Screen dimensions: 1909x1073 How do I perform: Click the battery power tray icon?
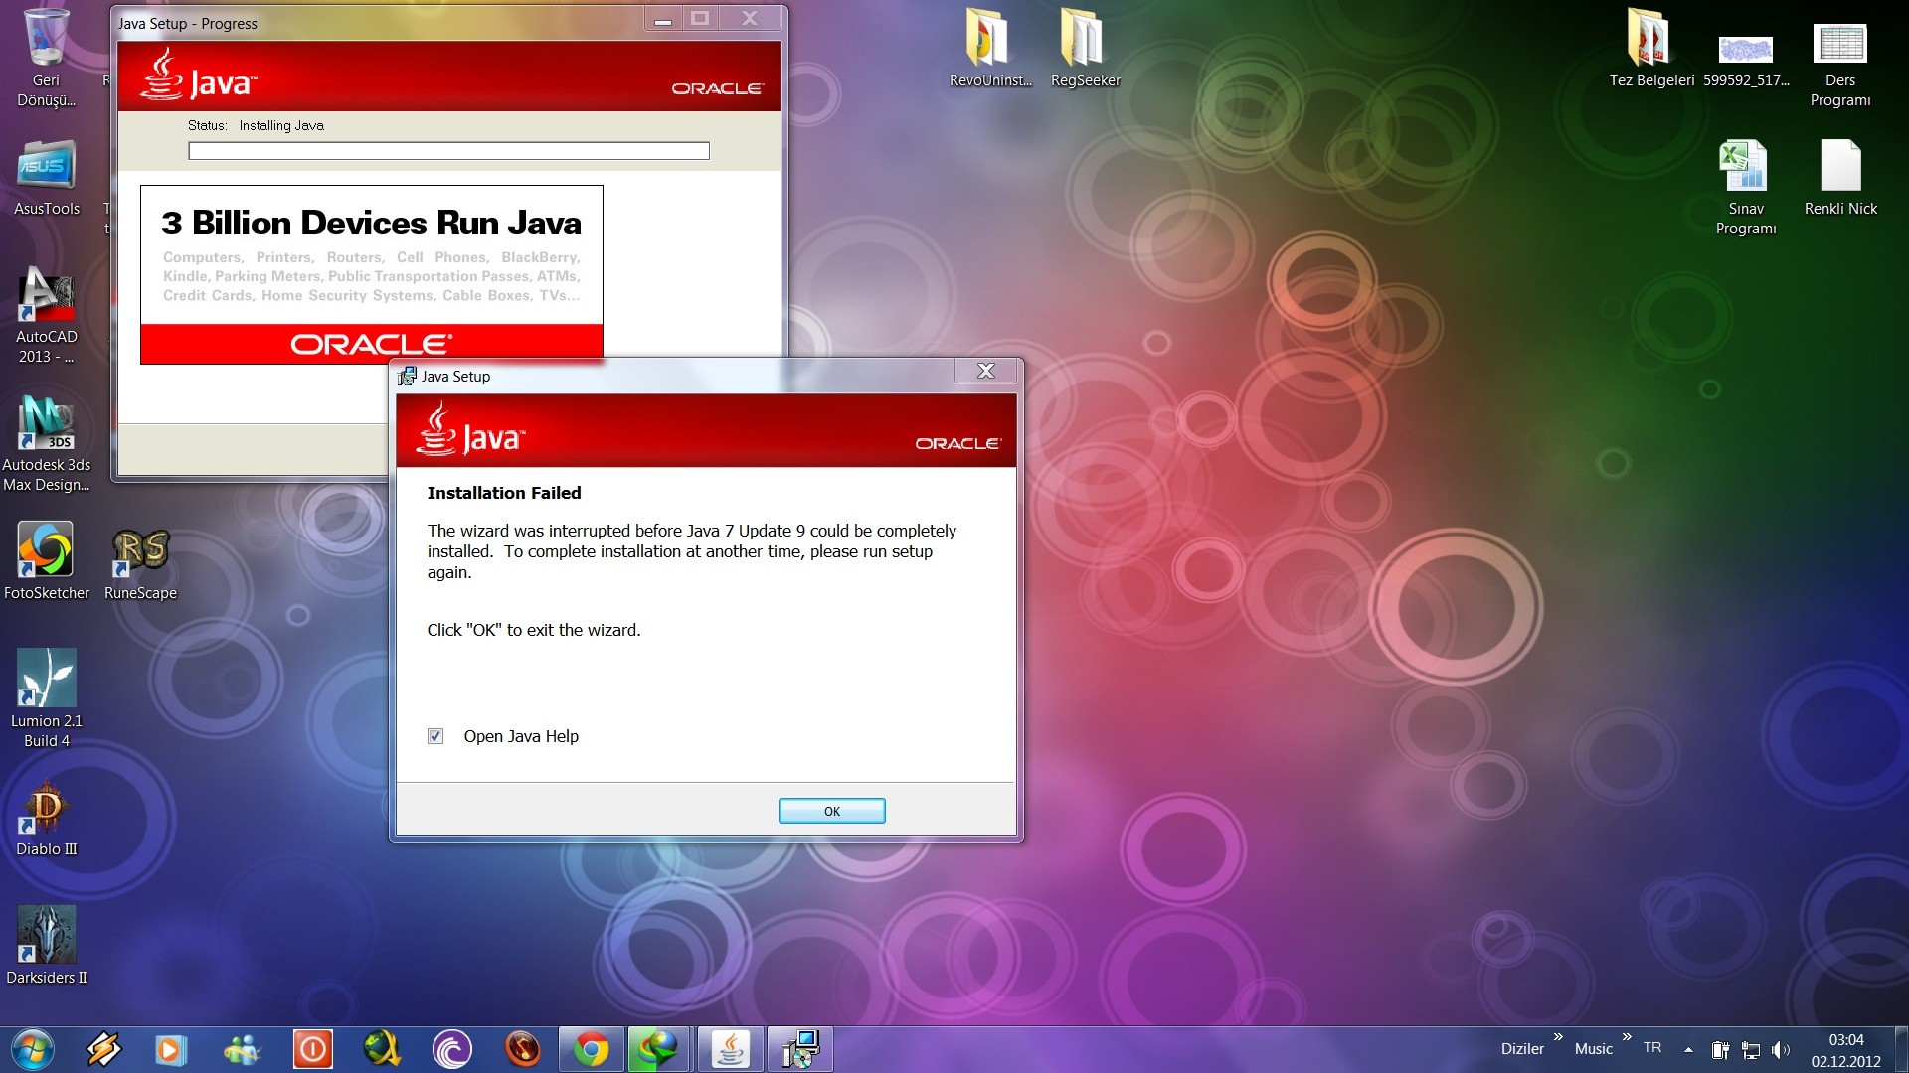click(1720, 1050)
